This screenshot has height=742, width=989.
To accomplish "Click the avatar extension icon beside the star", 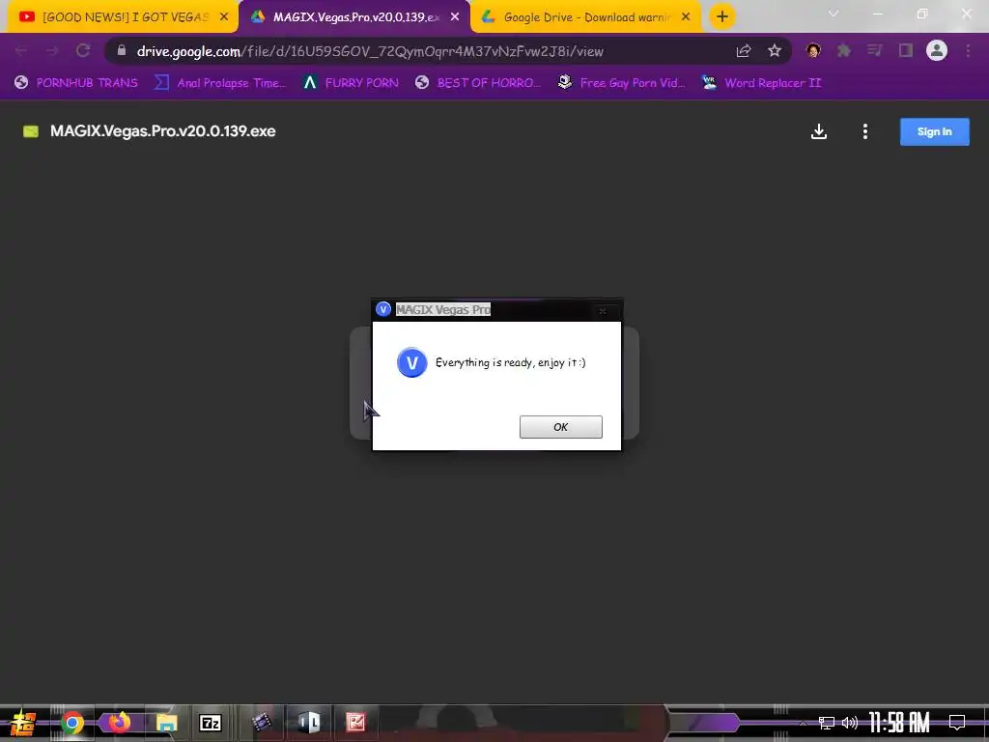I will pyautogui.click(x=813, y=50).
